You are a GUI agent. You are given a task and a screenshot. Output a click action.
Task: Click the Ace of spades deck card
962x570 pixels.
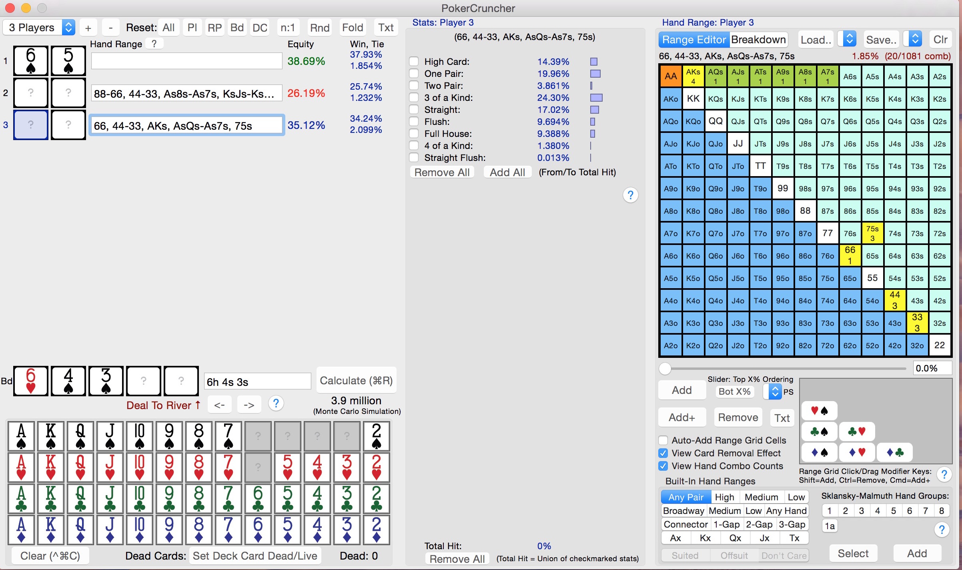point(21,436)
